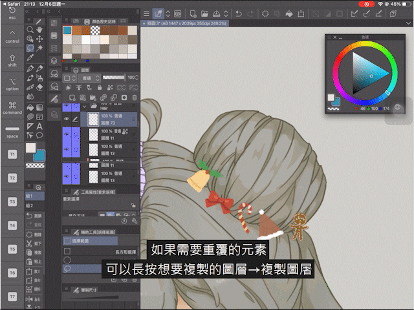The height and width of the screenshot is (310, 414).
Task: Open the main hamburger menu
Action: [x=146, y=14]
